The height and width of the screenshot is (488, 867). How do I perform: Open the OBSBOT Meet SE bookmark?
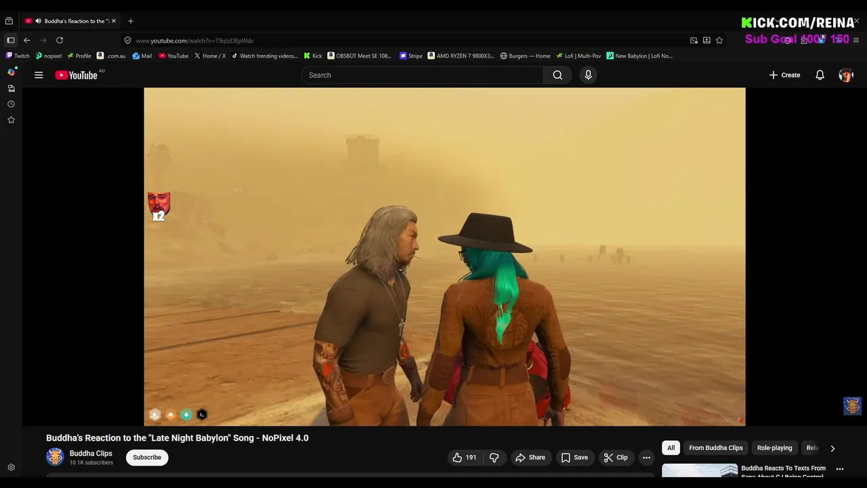click(x=360, y=56)
